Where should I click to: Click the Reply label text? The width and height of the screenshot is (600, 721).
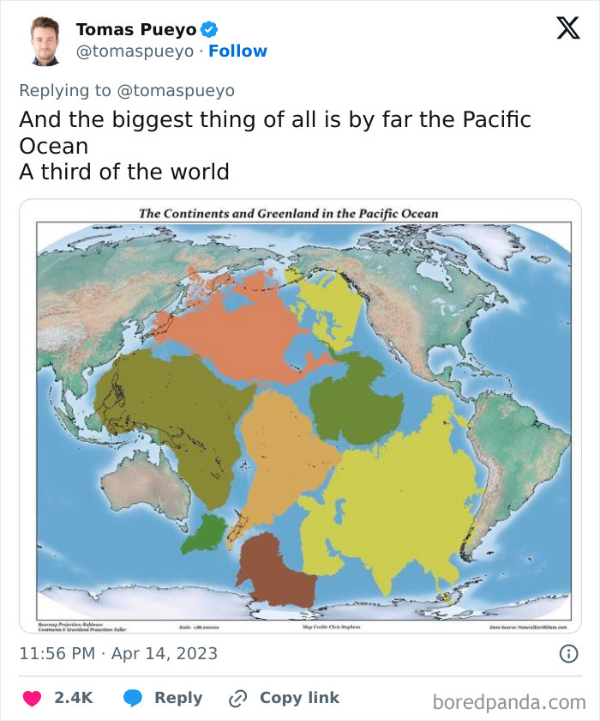(x=178, y=698)
